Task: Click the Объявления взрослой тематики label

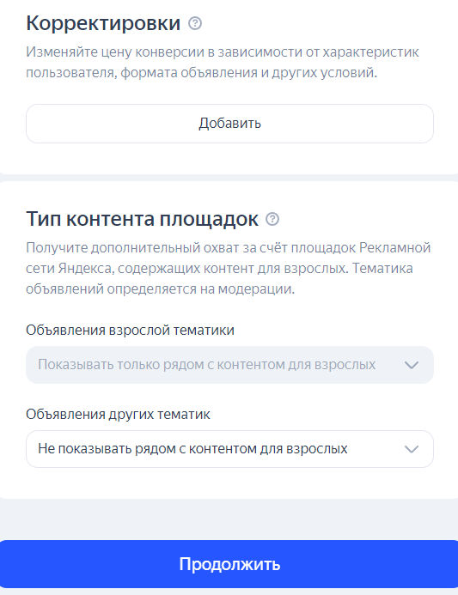Action: [130, 330]
